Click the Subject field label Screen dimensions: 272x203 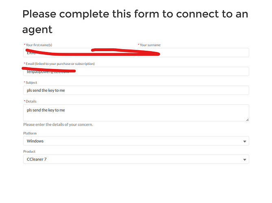31,82
